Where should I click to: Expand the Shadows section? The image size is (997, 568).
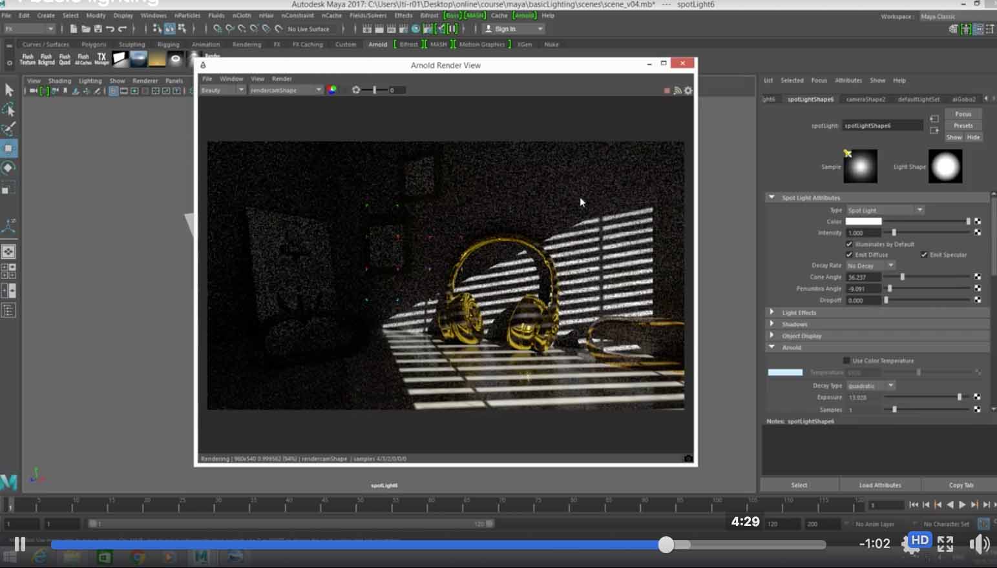pyautogui.click(x=794, y=324)
